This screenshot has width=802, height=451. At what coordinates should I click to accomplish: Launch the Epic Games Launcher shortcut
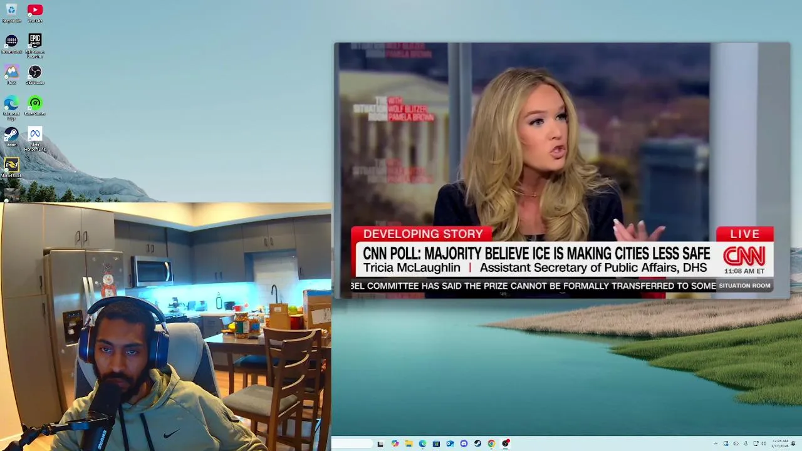pyautogui.click(x=35, y=45)
